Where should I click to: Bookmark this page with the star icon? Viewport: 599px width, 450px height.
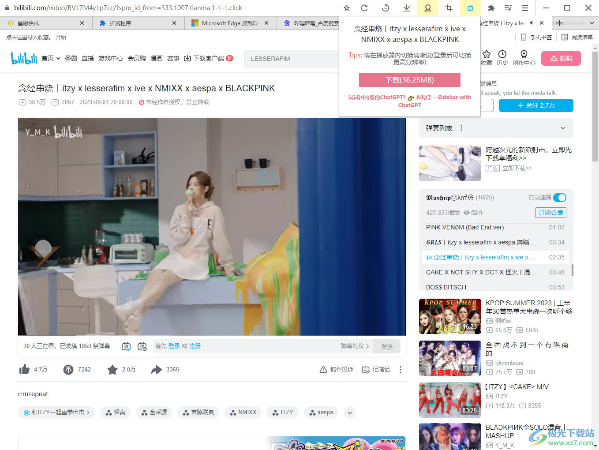click(347, 8)
